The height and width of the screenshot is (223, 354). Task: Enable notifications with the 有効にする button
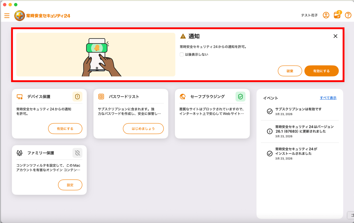[321, 71]
